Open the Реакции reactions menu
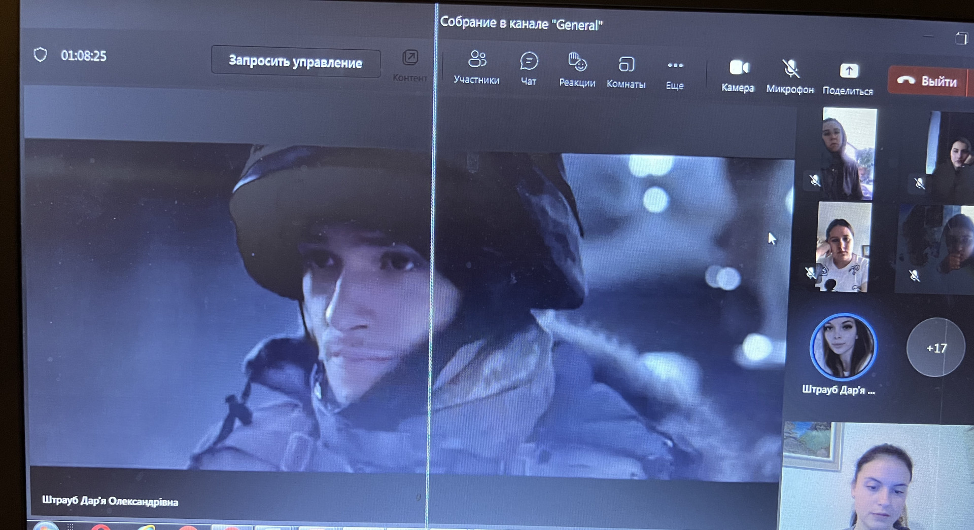This screenshot has height=530, width=974. coord(577,70)
